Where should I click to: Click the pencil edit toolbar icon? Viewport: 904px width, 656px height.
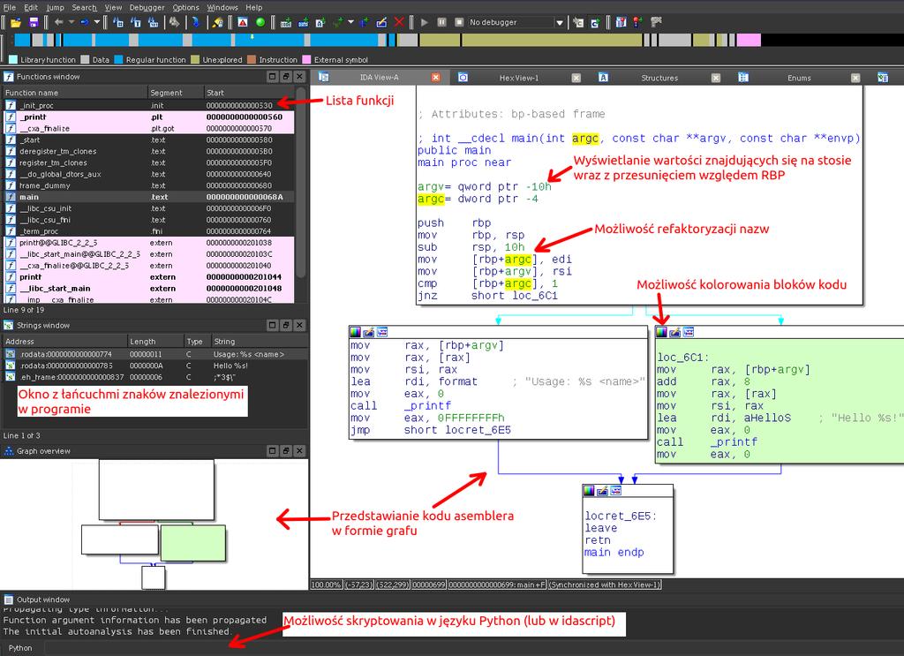(381, 22)
